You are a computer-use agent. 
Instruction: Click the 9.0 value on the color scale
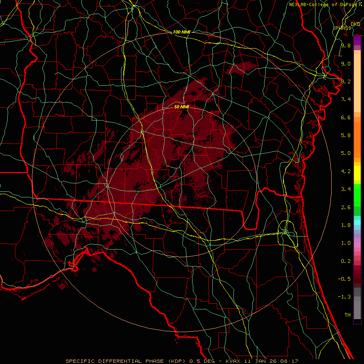click(346, 63)
